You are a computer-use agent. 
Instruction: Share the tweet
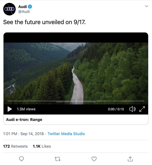coord(130,159)
